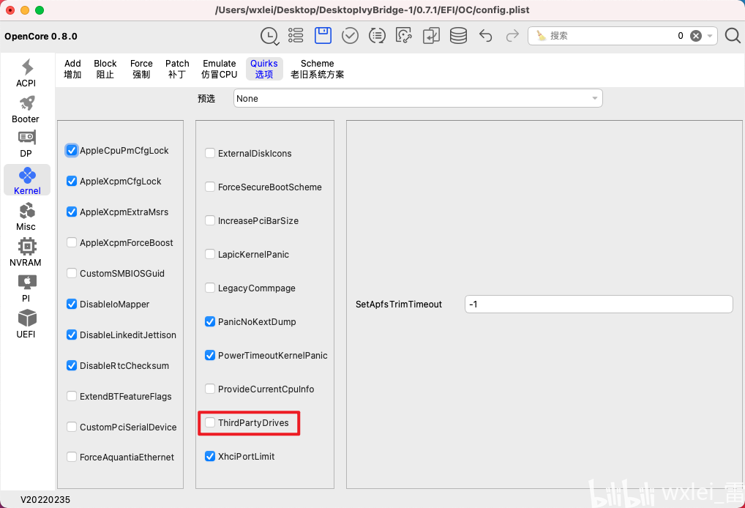Click the V20220235 status bar text
This screenshot has width=745, height=508.
pos(45,500)
